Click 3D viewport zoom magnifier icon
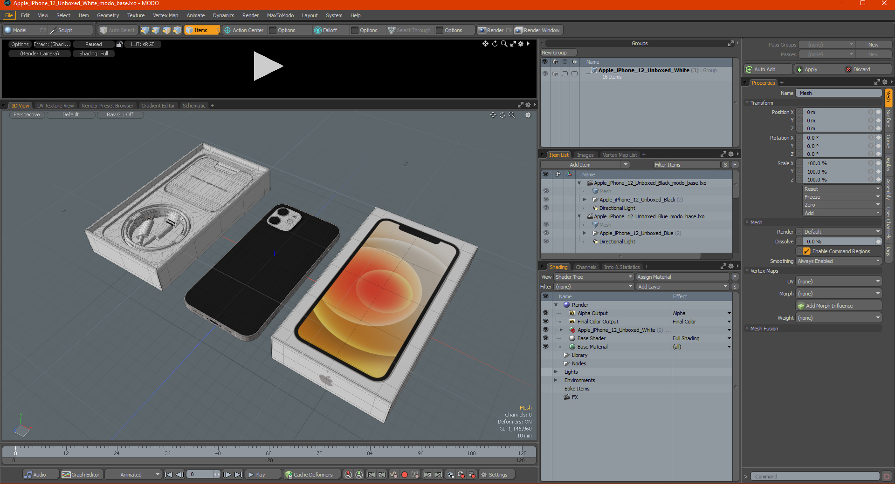895x484 pixels. coord(511,115)
